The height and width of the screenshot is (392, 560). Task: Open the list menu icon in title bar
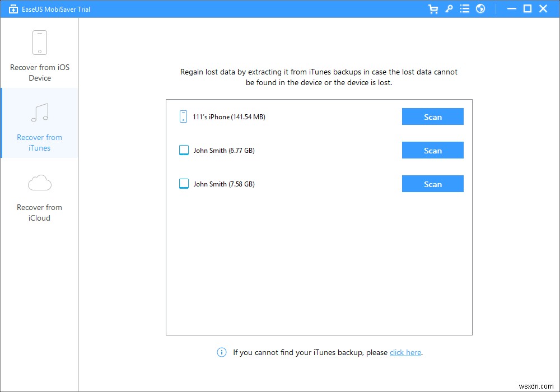(x=465, y=8)
